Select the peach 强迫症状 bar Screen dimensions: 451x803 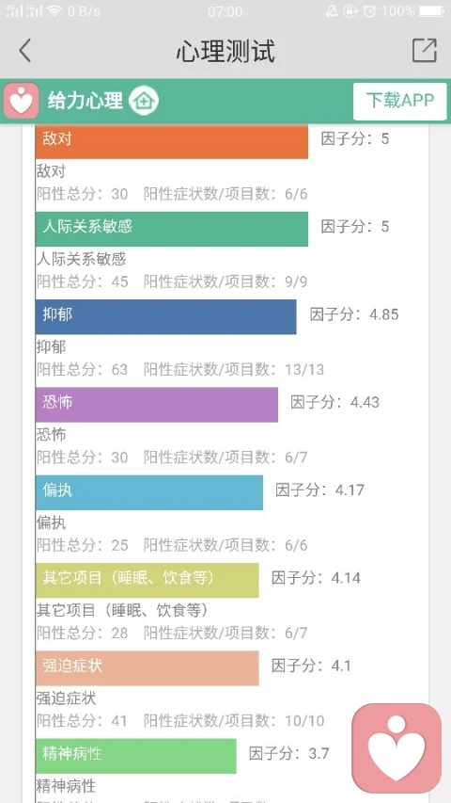click(148, 667)
